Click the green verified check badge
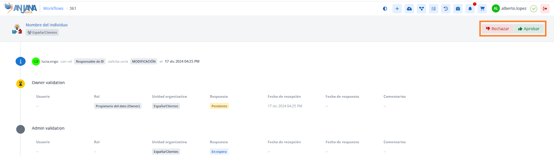 [534, 9]
